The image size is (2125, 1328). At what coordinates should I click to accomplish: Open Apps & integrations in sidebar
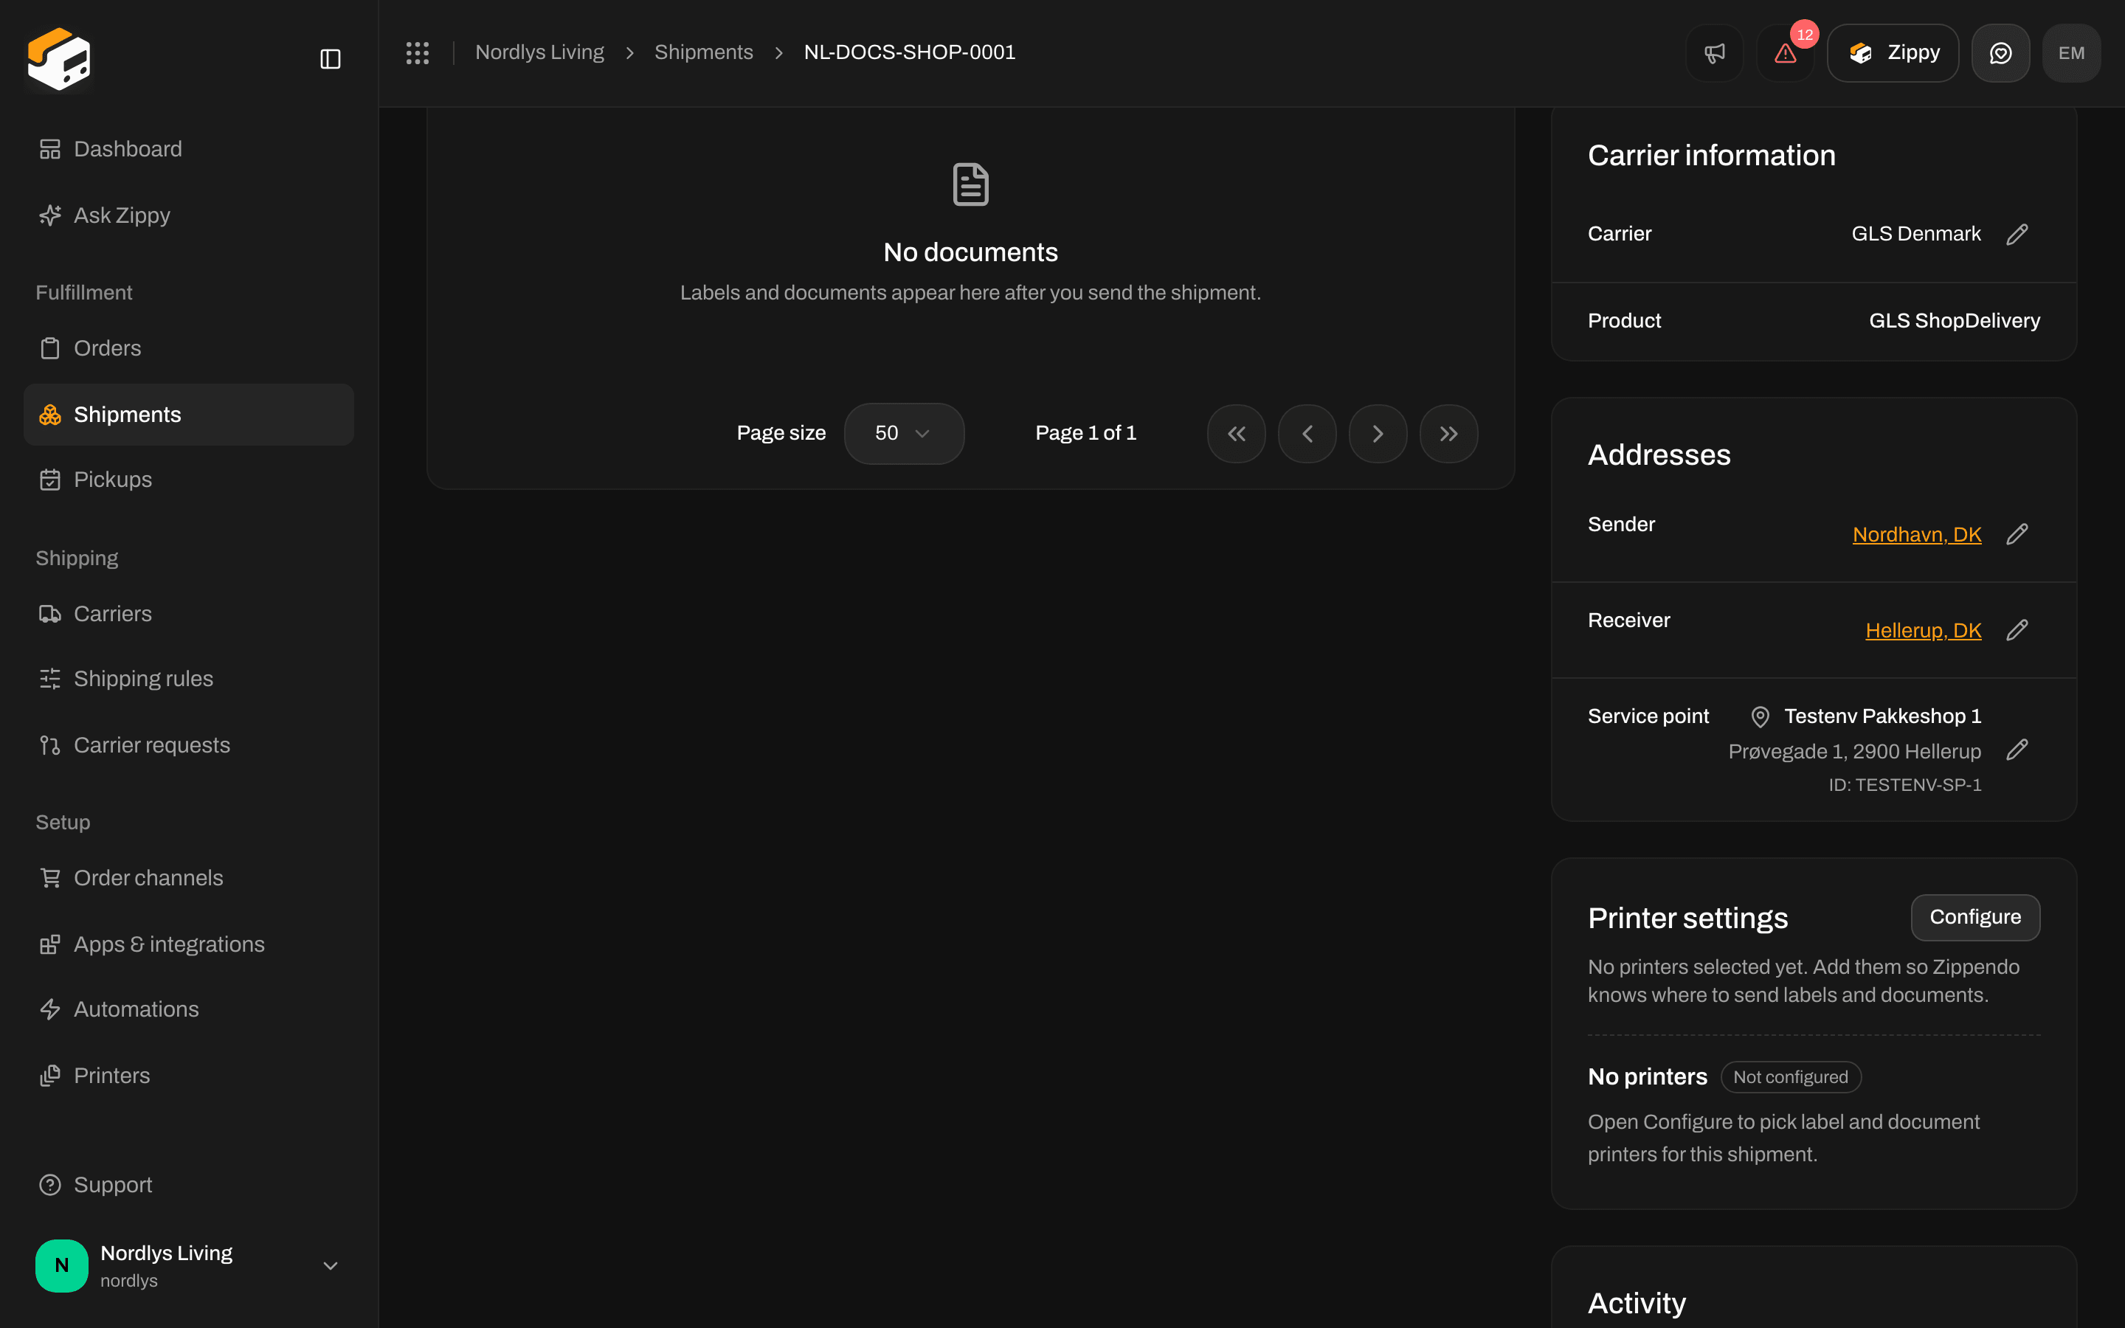189,944
